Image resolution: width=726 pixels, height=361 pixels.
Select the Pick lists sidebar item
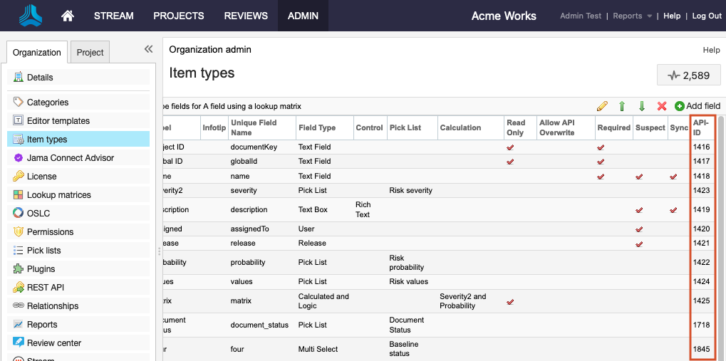pos(43,251)
